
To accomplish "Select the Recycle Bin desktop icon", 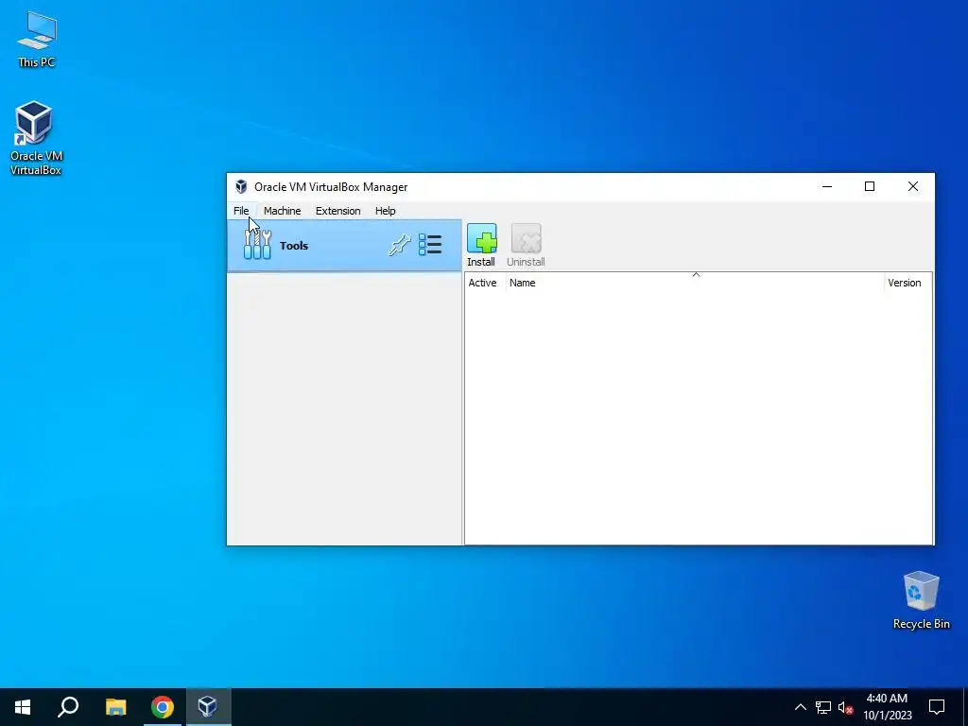I will (921, 600).
